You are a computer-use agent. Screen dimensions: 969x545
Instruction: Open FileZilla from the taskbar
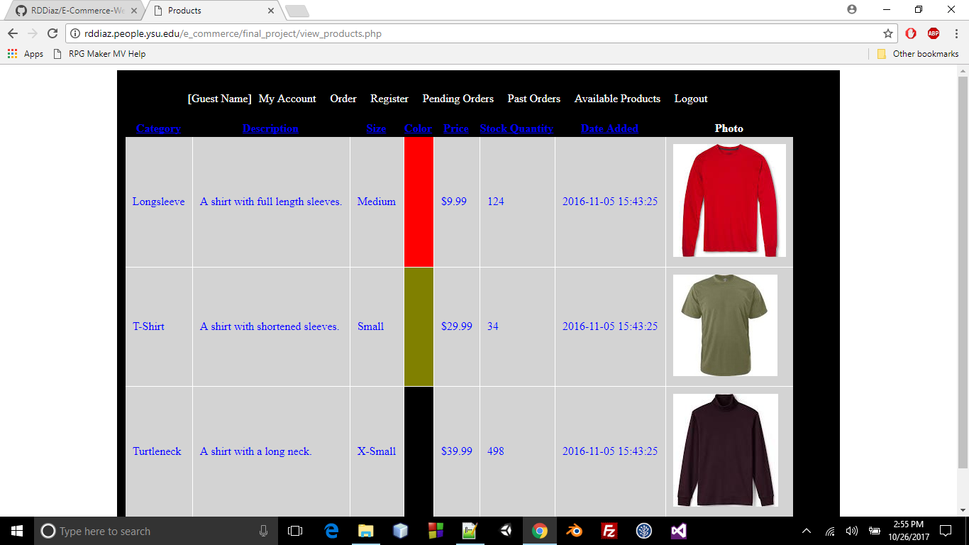pos(609,531)
